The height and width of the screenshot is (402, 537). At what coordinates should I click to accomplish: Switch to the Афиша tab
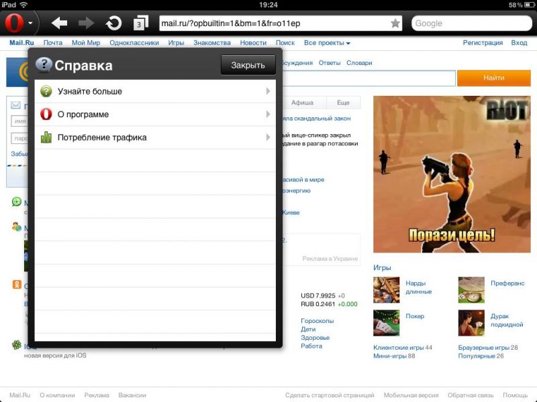302,103
